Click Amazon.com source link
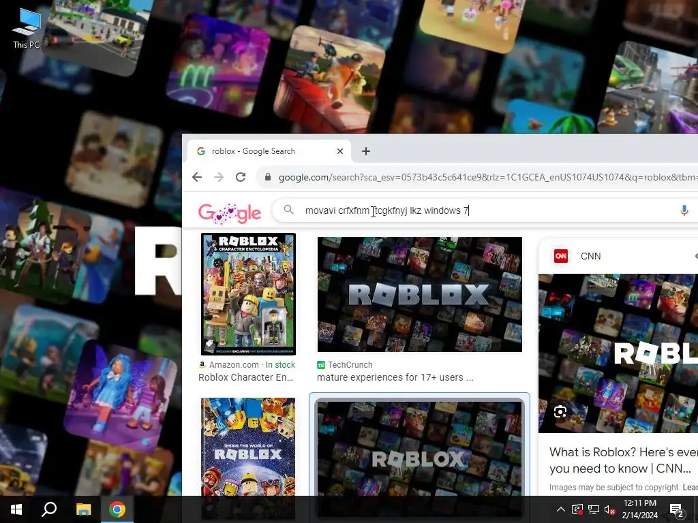 click(x=234, y=365)
